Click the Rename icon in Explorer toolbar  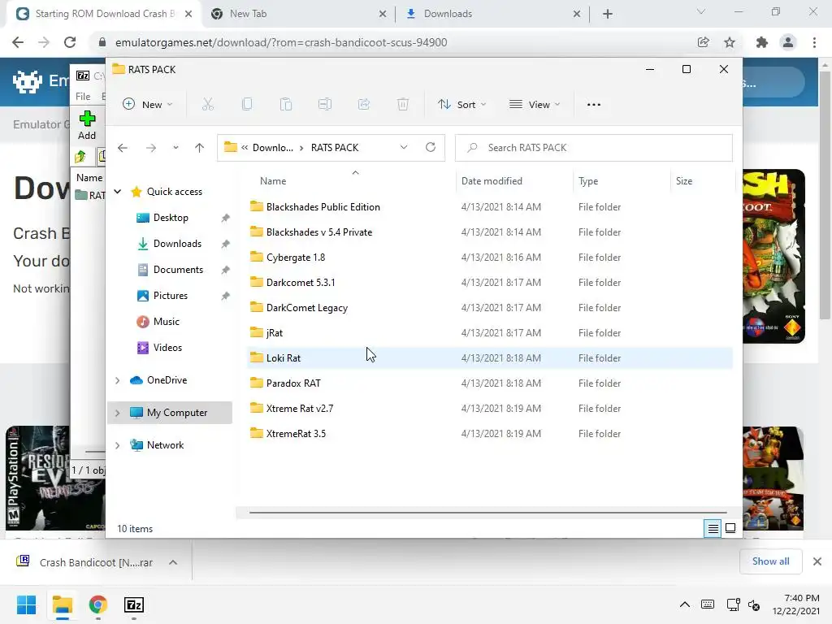tap(325, 105)
